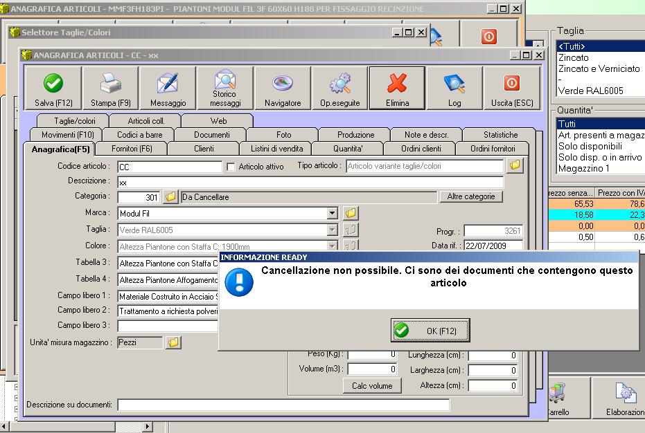Open Op.eseguite operations list
The width and height of the screenshot is (645, 433).
click(339, 89)
